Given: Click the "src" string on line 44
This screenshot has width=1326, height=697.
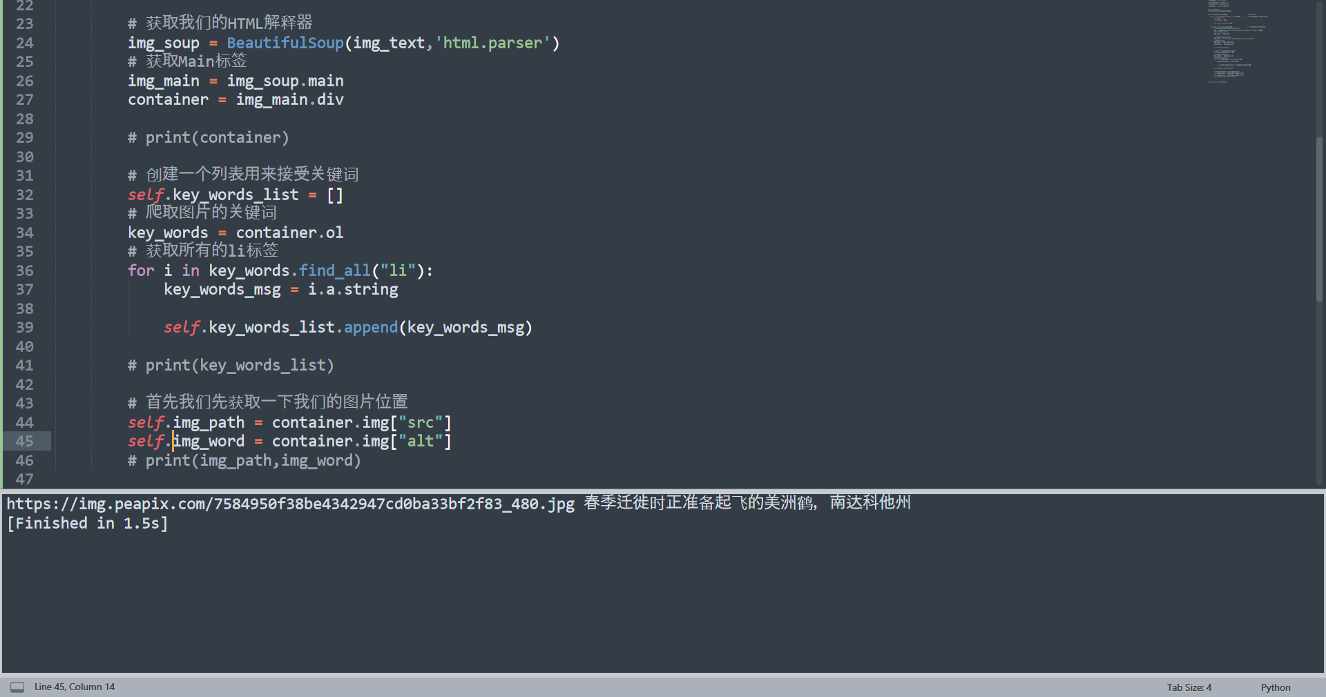Looking at the screenshot, I should (421, 422).
